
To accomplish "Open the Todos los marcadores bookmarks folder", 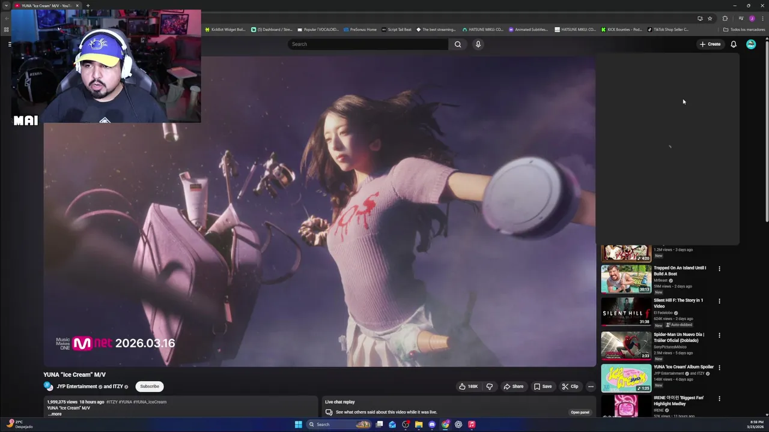I will (x=744, y=29).
